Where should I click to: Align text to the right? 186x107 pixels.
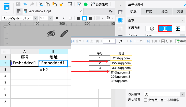(x=90, y=18)
